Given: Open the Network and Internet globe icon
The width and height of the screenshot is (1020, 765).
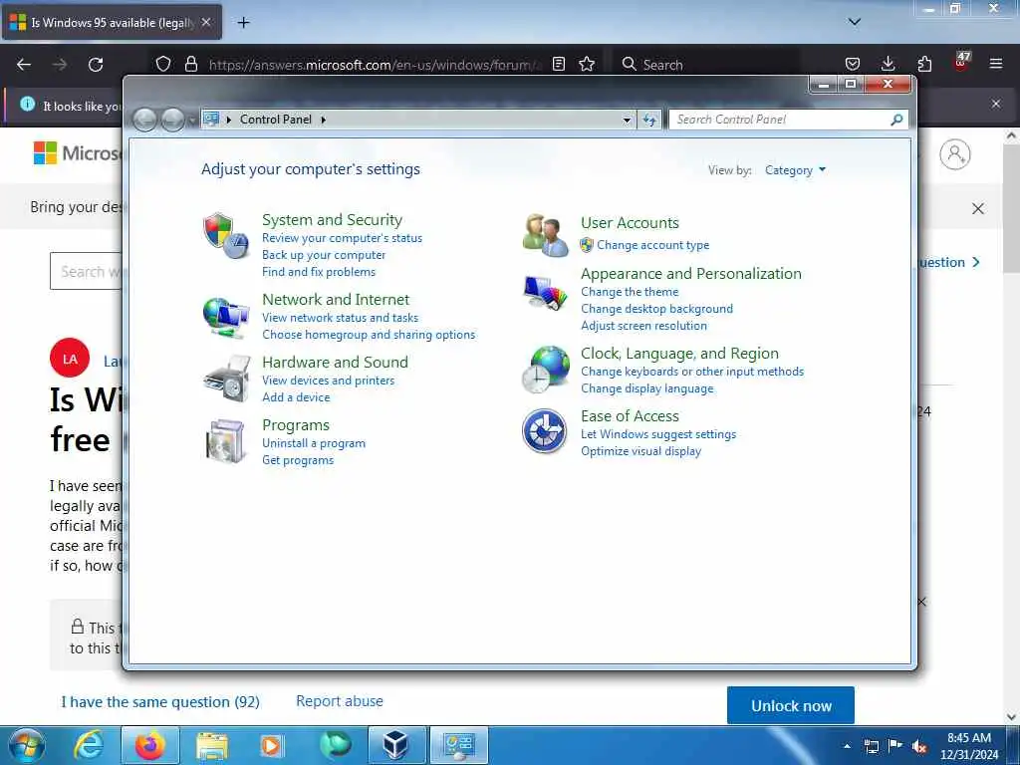Looking at the screenshot, I should [226, 317].
